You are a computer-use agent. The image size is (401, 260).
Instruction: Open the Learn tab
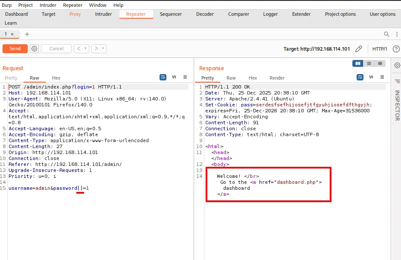point(11,23)
